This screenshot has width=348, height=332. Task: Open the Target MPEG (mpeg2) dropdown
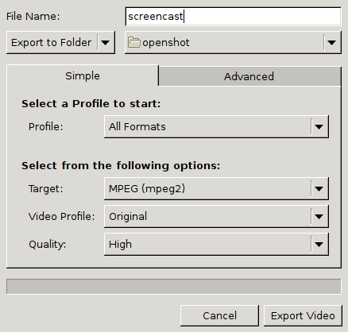(x=216, y=189)
